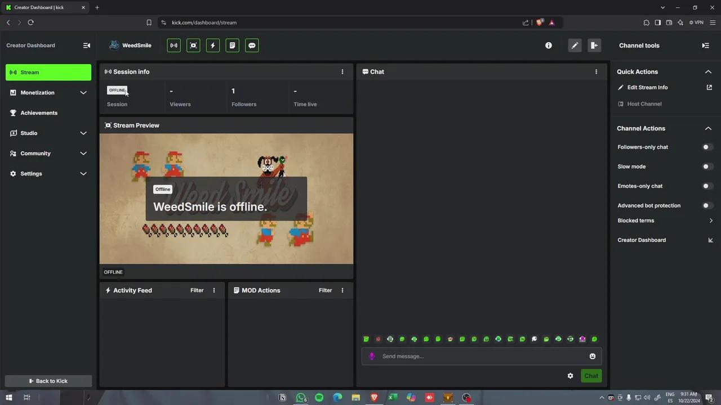Open a new browser tab
The width and height of the screenshot is (721, 405).
coord(97,7)
